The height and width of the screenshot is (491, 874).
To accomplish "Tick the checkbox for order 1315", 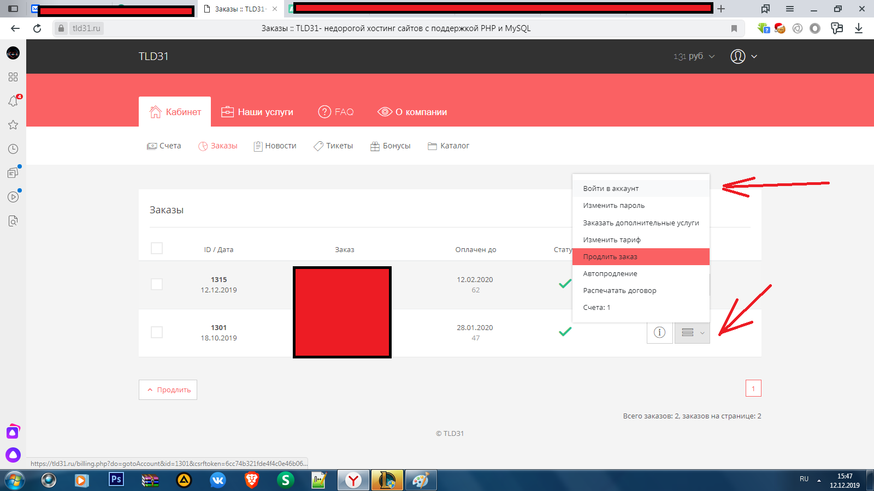I will 157,284.
